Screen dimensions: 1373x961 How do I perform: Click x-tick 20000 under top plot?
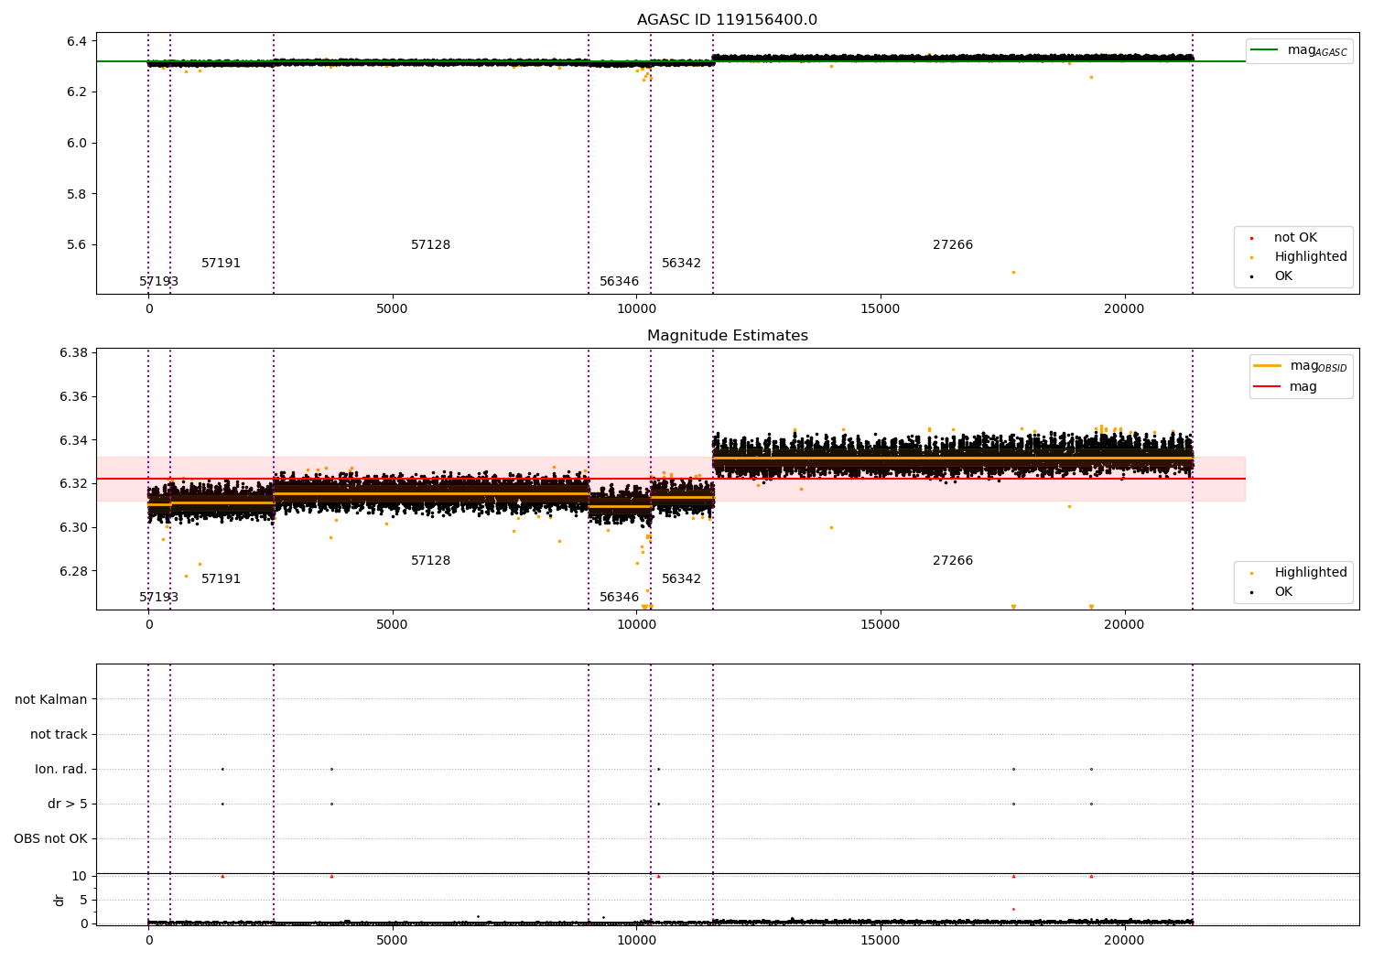pyautogui.click(x=1124, y=308)
